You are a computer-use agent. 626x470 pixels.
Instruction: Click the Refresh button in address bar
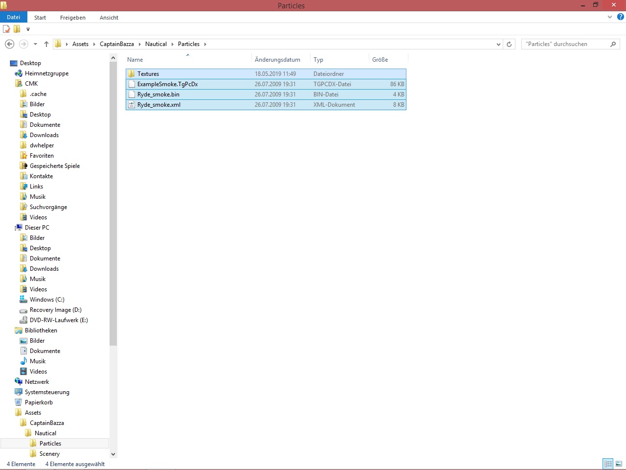509,44
